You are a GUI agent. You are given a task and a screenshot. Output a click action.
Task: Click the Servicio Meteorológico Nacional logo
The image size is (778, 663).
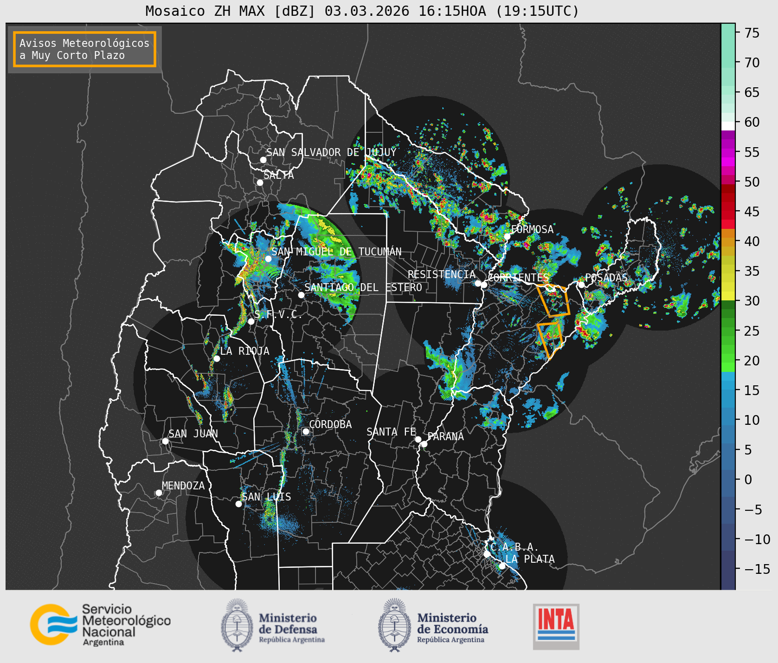pos(101,624)
